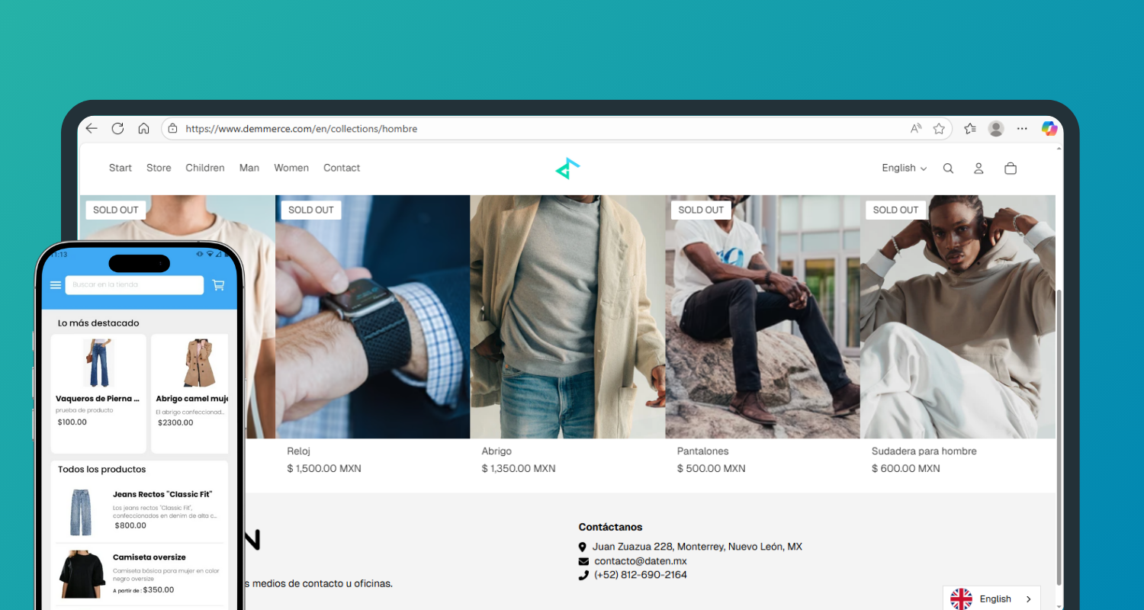Click the Sudadera para hombre product image
This screenshot has height=610, width=1144.
coord(957,316)
